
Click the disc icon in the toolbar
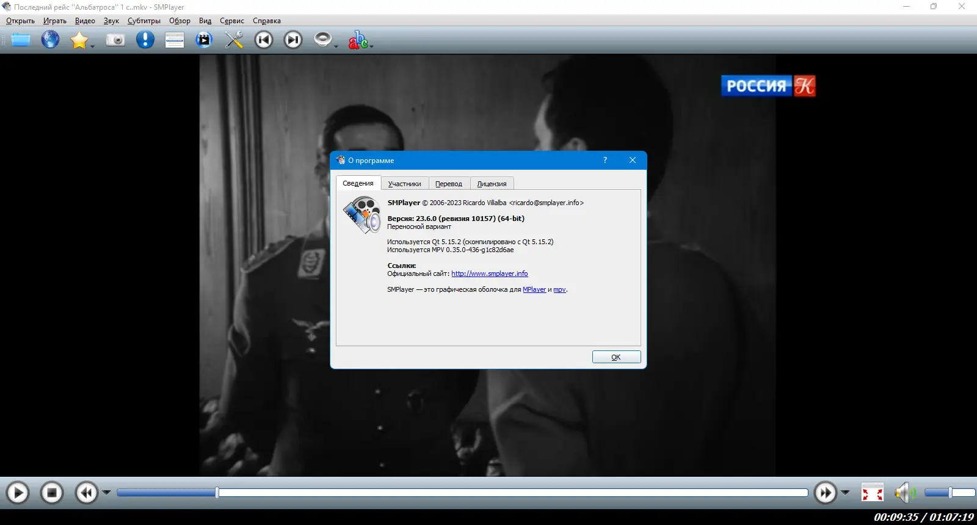click(x=322, y=40)
